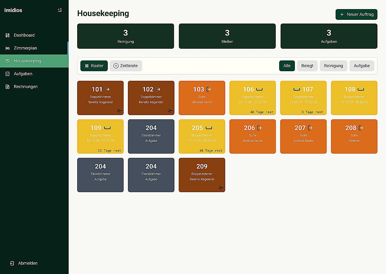Click the "23 Tage rest" label on room 109
Screen dimensions: 386x274
coord(109,151)
